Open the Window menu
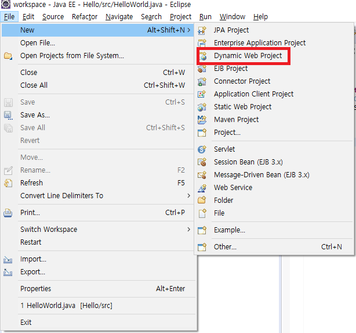The height and width of the screenshot is (333, 356). point(233,17)
